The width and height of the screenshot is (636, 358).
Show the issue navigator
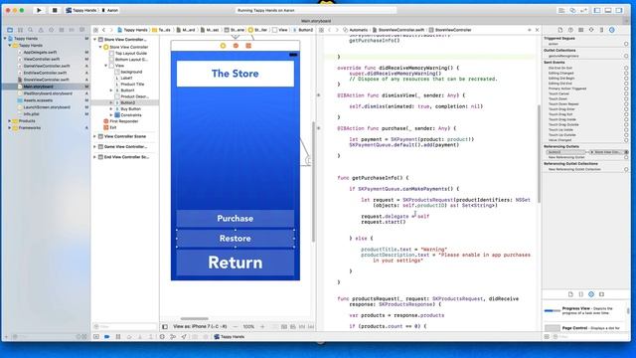pos(41,30)
